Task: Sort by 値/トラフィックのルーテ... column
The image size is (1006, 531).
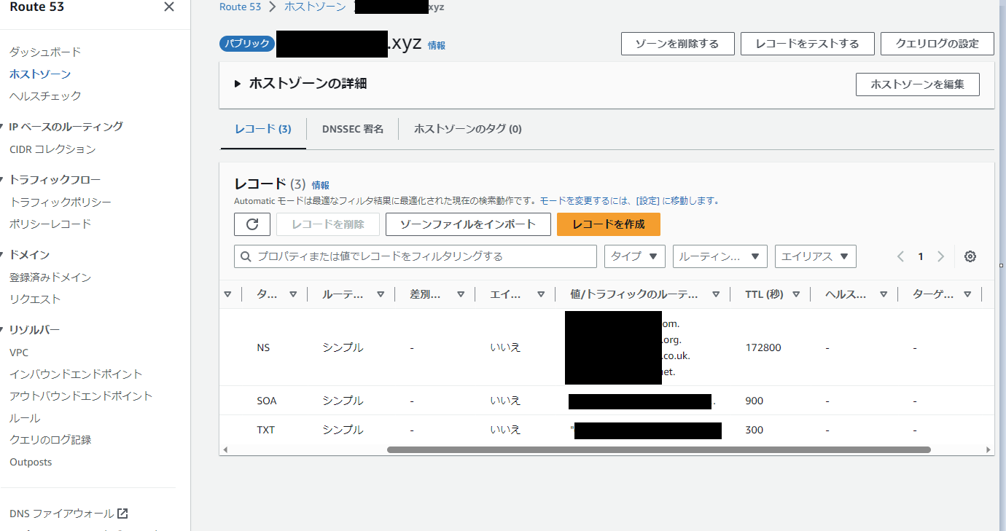Action: point(716,294)
